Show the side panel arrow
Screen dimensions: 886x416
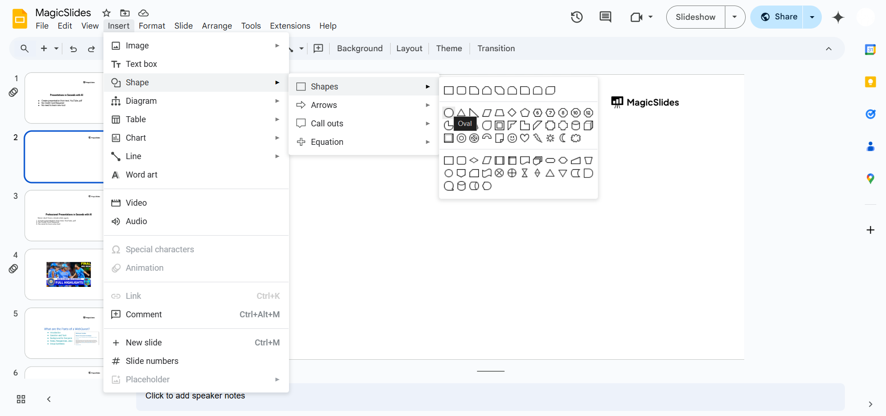[x=870, y=404]
